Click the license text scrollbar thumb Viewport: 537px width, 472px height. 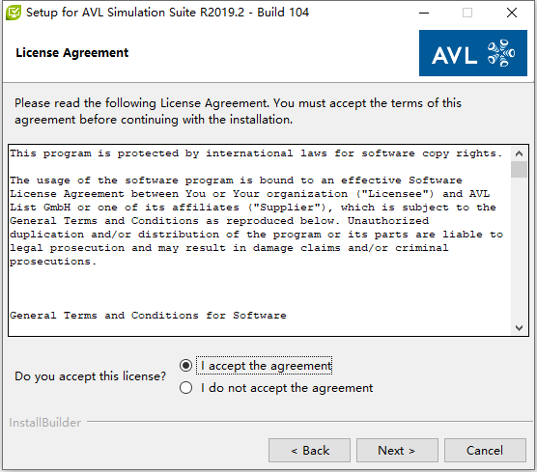(x=519, y=170)
